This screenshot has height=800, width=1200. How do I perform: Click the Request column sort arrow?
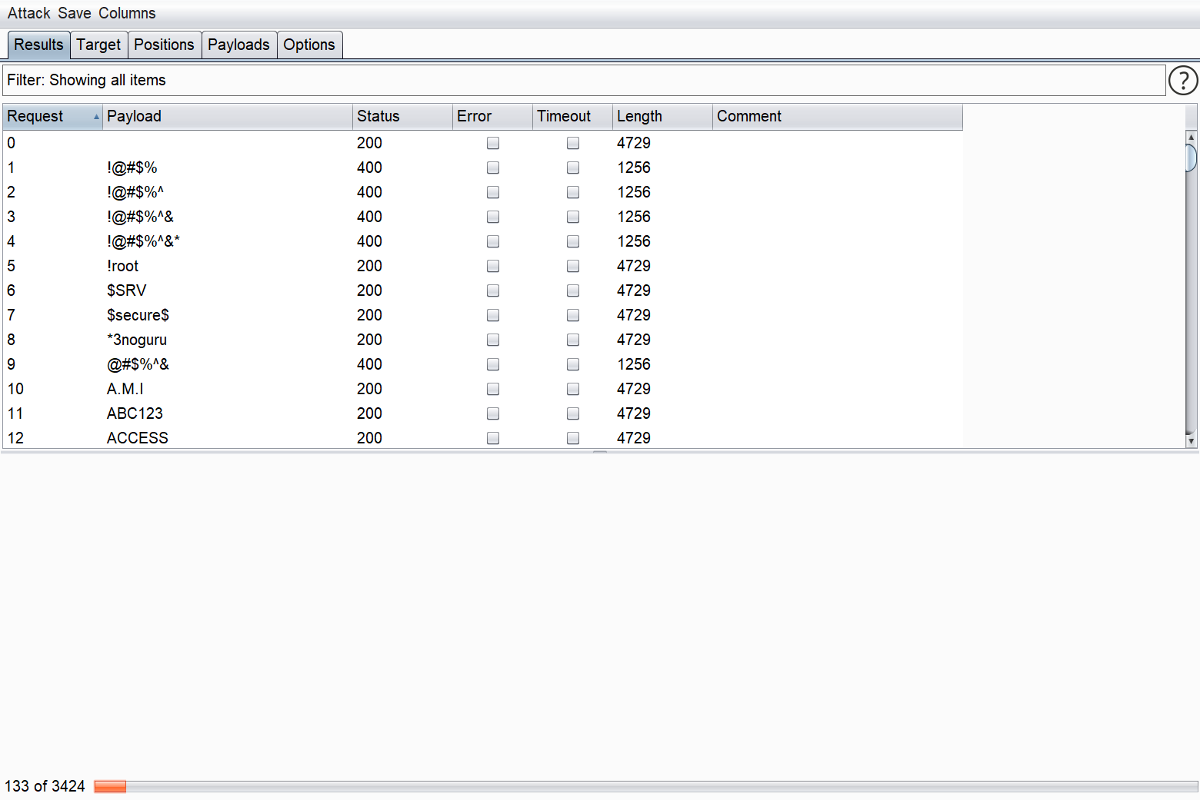tap(96, 117)
